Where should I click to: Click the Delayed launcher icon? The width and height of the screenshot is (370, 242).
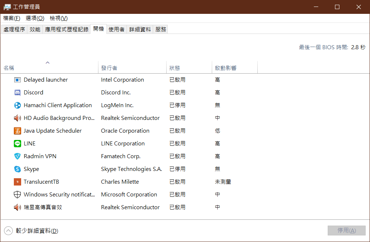coord(17,80)
